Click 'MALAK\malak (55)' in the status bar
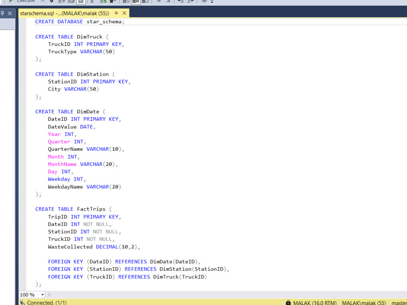 364,303
